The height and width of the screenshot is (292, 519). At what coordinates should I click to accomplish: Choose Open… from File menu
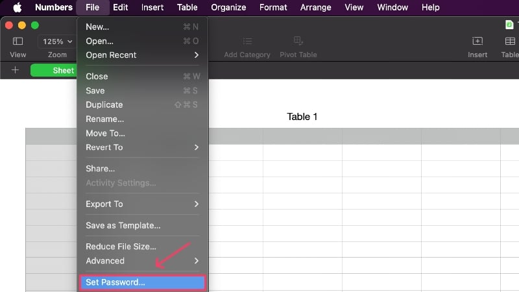(142, 41)
